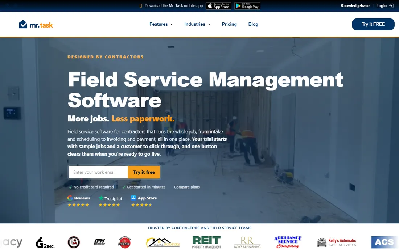Click the Get started in minutes text

[x=146, y=187]
